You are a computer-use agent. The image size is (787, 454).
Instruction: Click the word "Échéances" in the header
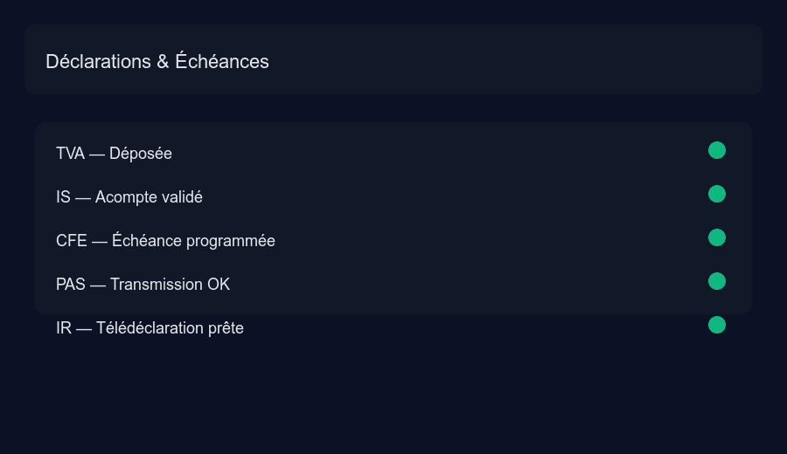222,62
